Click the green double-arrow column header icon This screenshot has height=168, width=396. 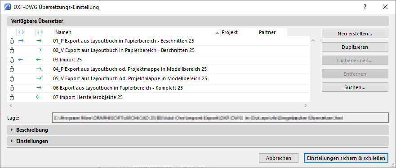point(40,32)
